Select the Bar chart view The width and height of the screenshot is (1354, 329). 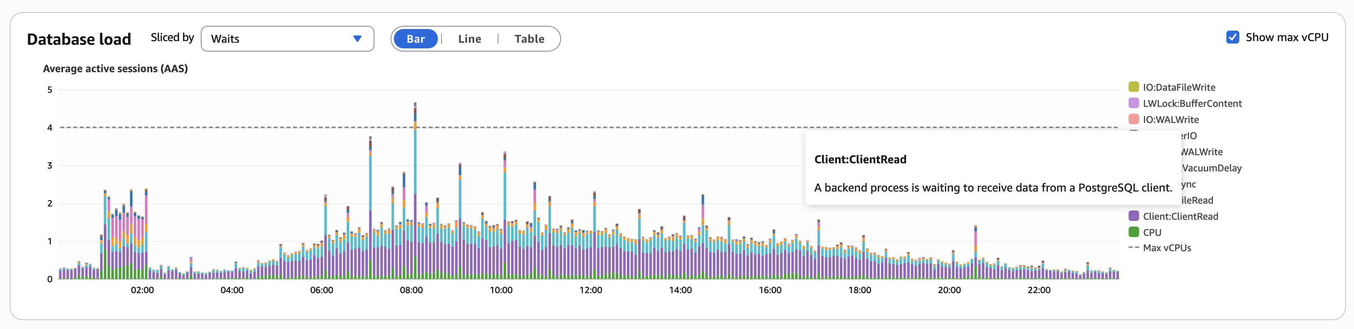coord(415,39)
